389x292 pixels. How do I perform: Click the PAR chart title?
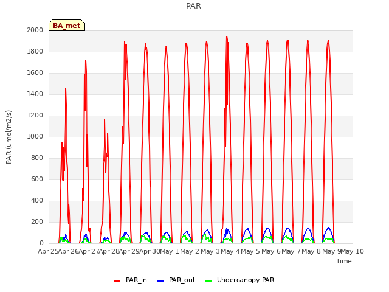[x=193, y=6]
